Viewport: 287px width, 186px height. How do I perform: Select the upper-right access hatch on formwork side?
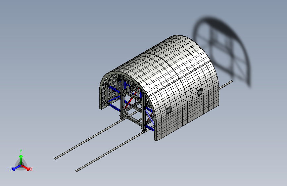(200, 92)
